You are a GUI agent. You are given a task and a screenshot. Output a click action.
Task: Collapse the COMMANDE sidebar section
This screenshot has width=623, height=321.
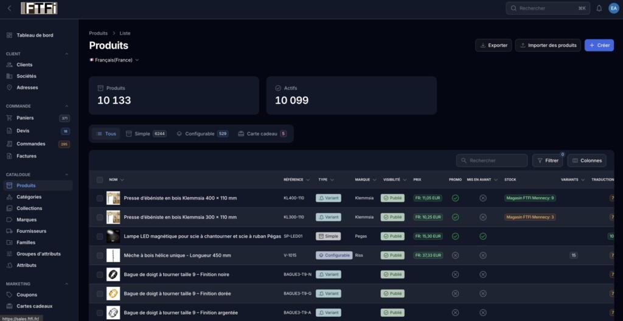tap(67, 106)
